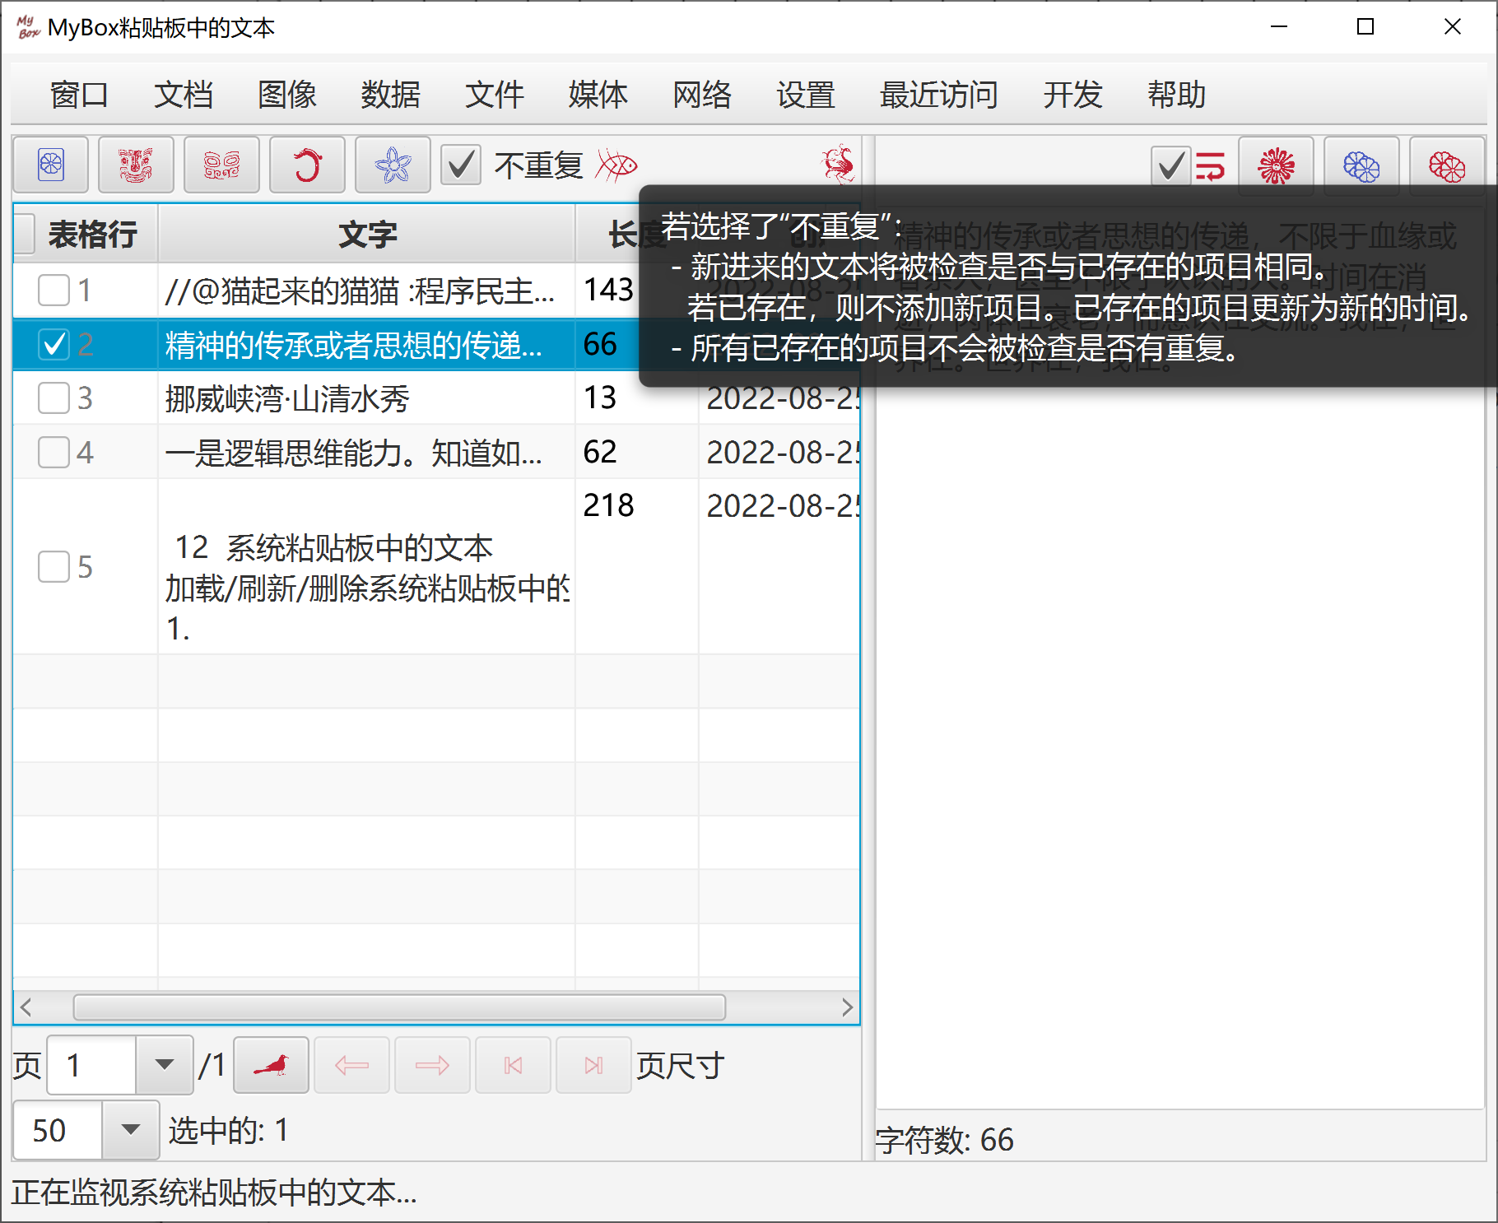Click the red twin-eyes pattern toolbar icon
Image resolution: width=1498 pixels, height=1223 pixels.
[x=221, y=165]
